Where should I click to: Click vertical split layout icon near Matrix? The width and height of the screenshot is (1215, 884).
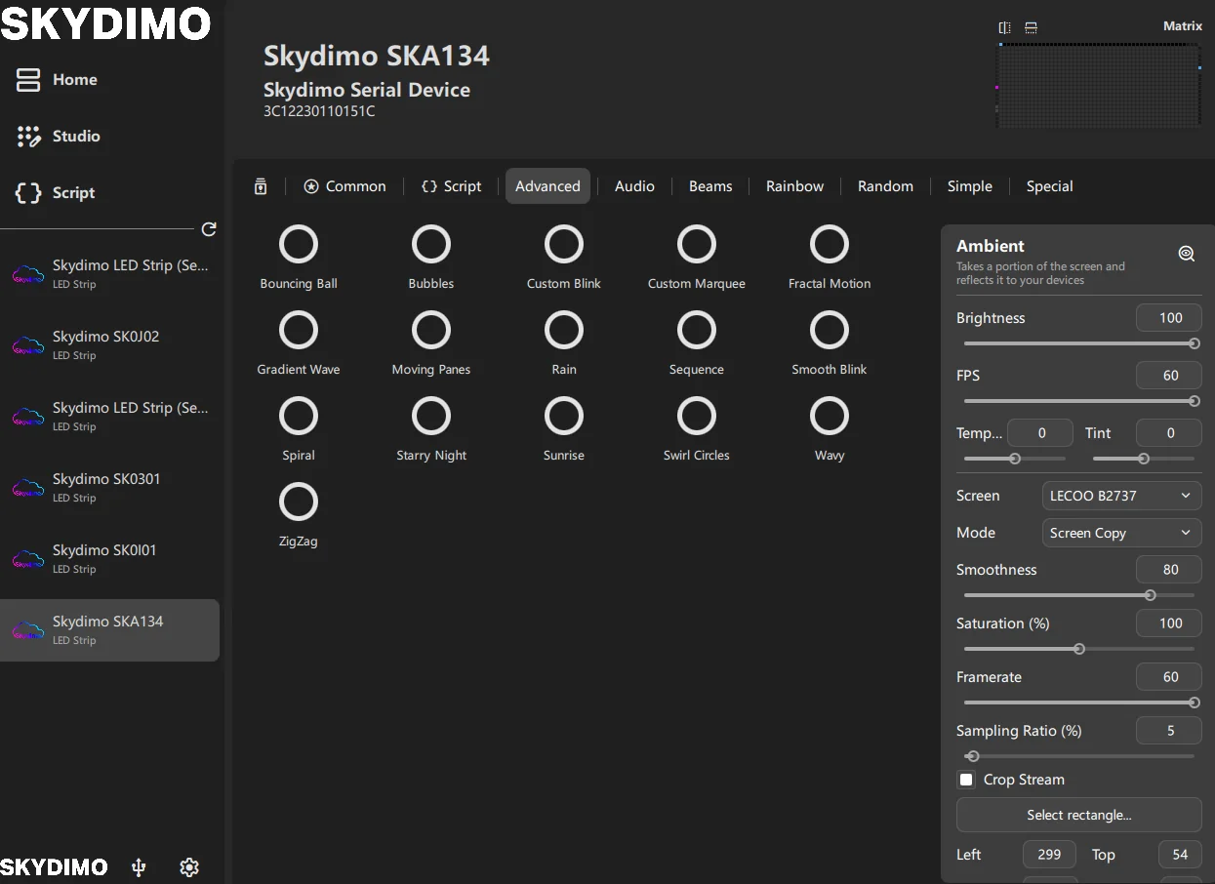pyautogui.click(x=1004, y=27)
